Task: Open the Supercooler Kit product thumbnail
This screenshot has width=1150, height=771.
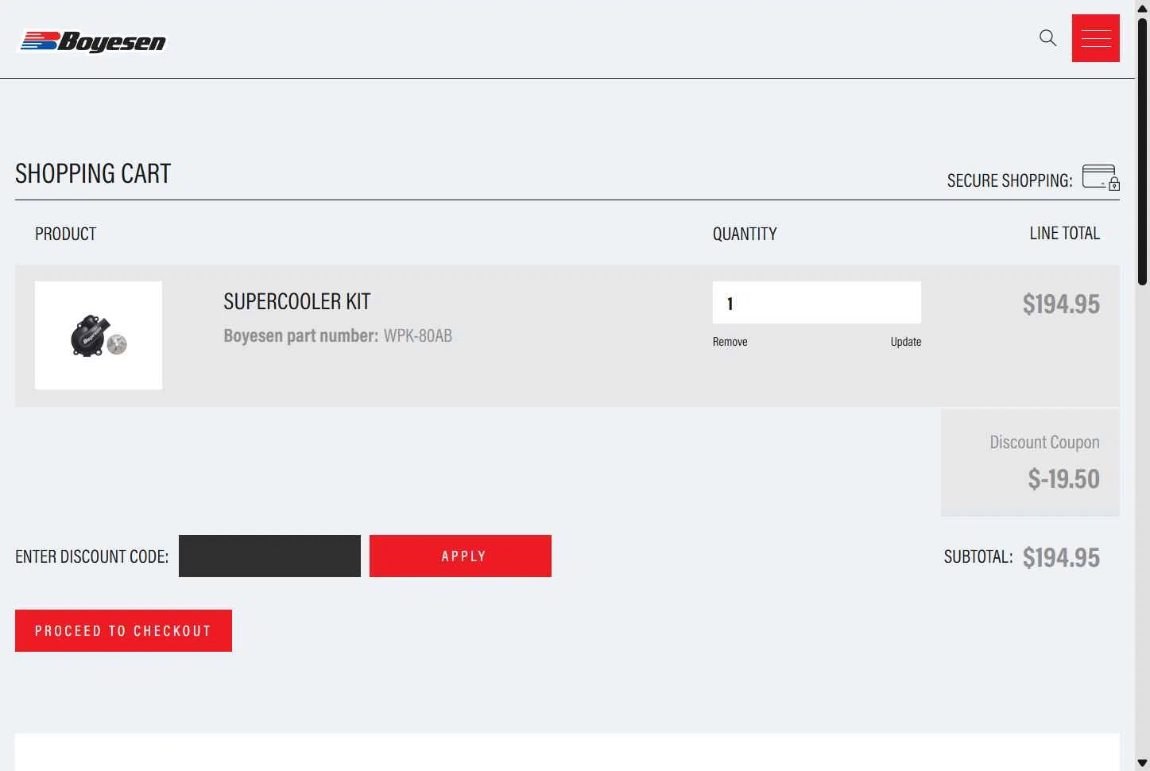Action: point(99,335)
